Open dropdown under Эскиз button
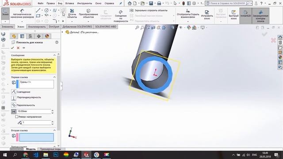This screenshot has height=159, width=283. pyautogui.click(x=5, y=22)
